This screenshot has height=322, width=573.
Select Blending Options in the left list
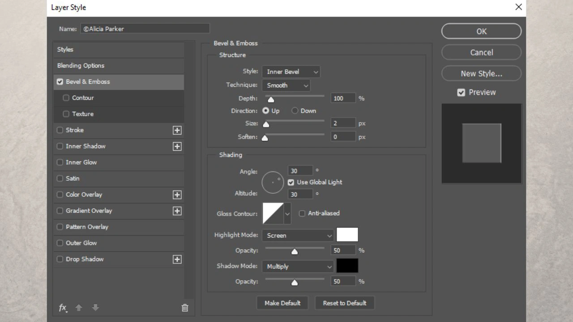pos(119,66)
